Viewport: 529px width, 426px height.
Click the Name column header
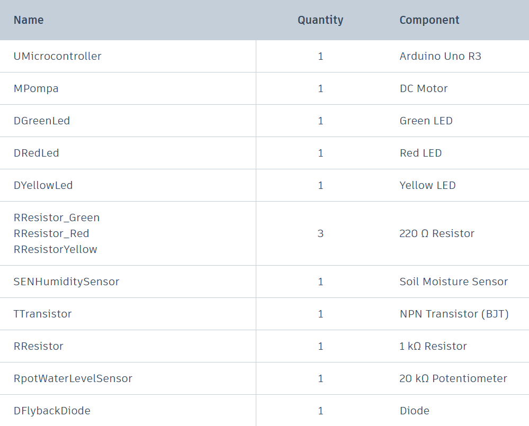(x=29, y=20)
